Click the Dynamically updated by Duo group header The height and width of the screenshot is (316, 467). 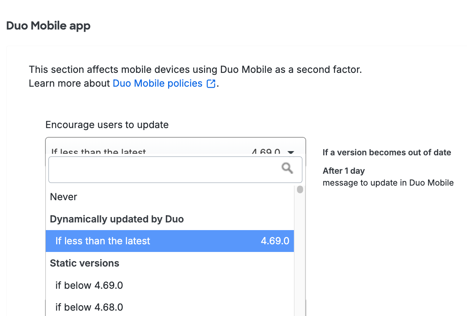[x=117, y=219]
